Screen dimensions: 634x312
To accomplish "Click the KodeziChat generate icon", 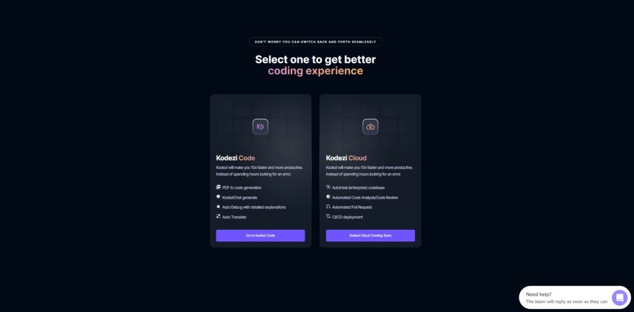I will (219, 197).
